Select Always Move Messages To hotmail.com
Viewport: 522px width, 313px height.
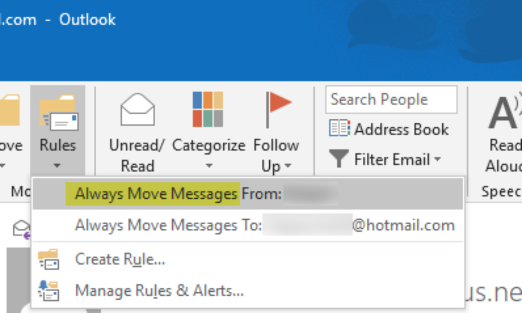pyautogui.click(x=264, y=225)
